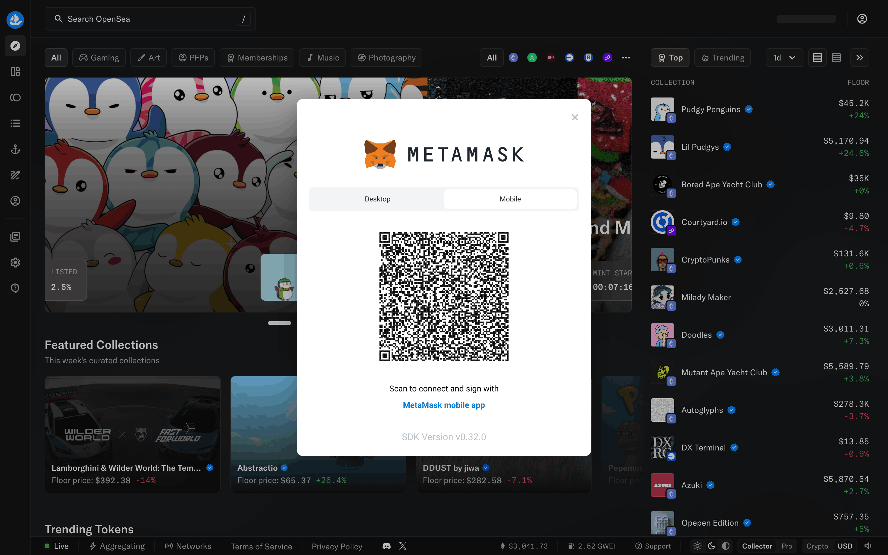This screenshot has width=888, height=555.
Task: Open the Discover compass icon in sidebar
Action: [x=15, y=46]
